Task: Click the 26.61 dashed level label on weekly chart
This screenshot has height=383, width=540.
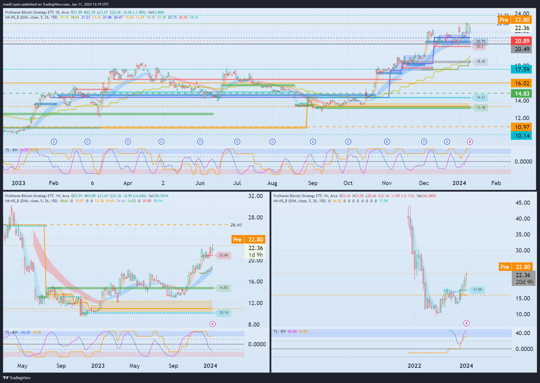Action: [x=236, y=225]
